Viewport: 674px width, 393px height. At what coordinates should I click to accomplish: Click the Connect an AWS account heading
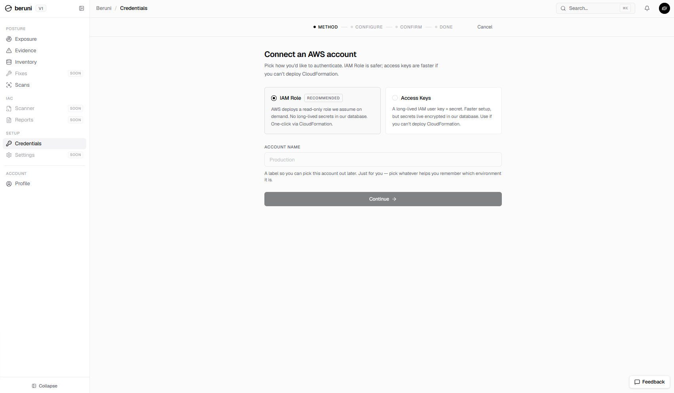[310, 54]
